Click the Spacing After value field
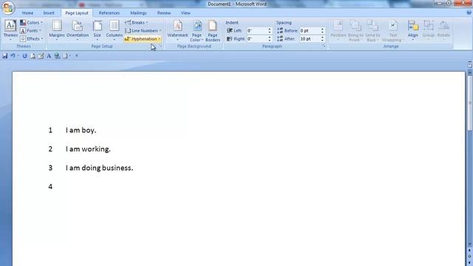The image size is (473, 266). 310,39
